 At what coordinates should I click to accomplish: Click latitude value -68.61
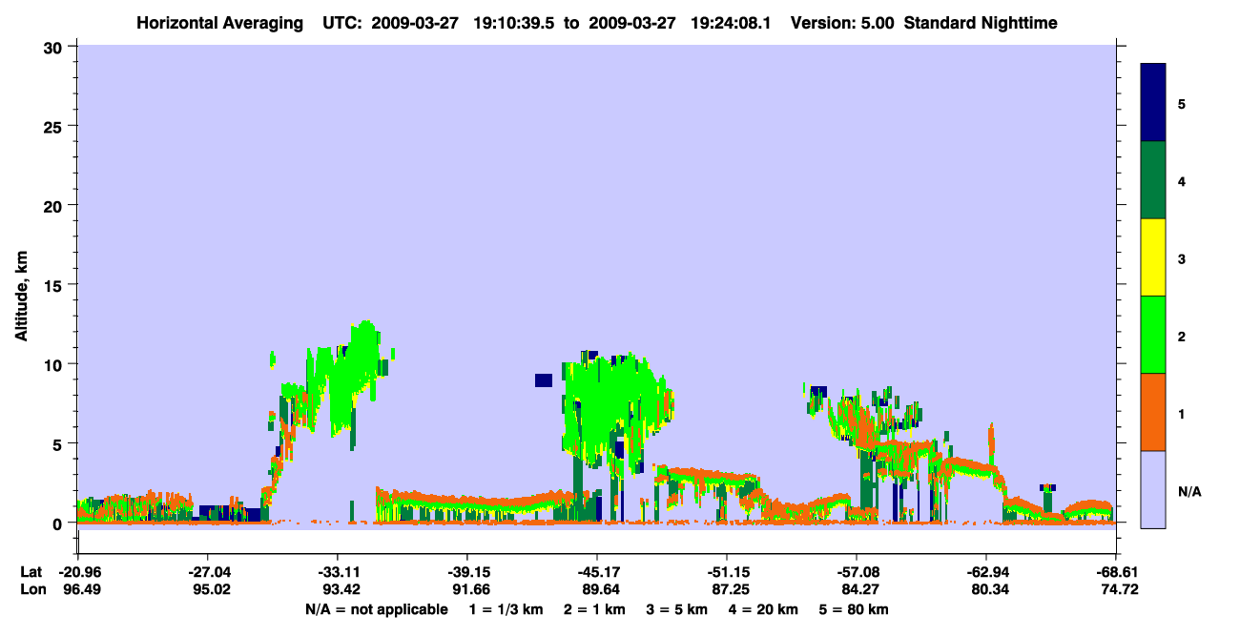click(x=1115, y=572)
